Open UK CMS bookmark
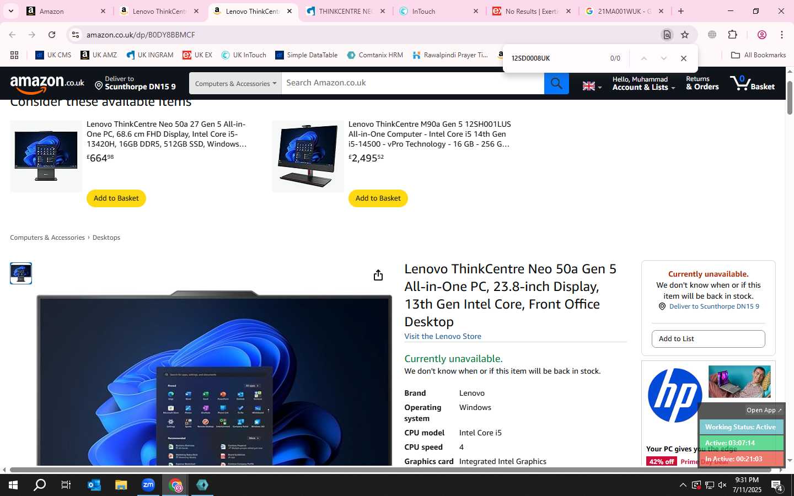This screenshot has height=496, width=794. [53, 55]
